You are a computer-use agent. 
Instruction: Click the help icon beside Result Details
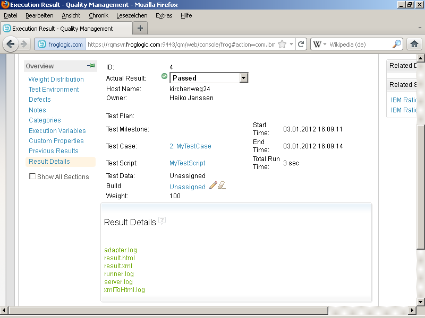[x=162, y=220]
